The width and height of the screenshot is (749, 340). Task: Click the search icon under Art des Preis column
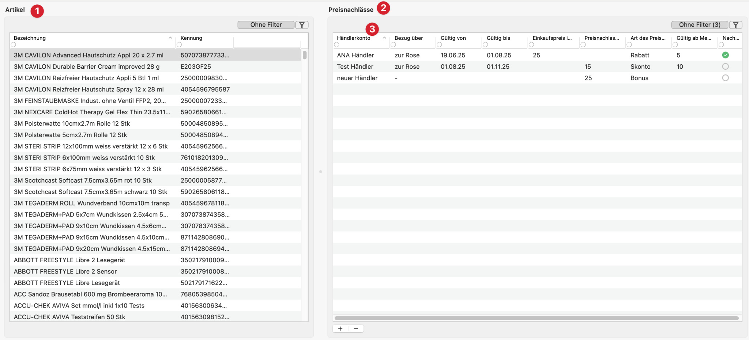pos(629,45)
